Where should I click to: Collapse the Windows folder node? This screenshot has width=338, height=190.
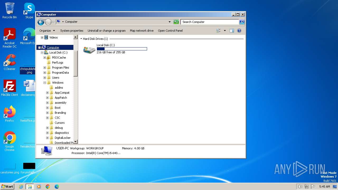[x=45, y=83]
